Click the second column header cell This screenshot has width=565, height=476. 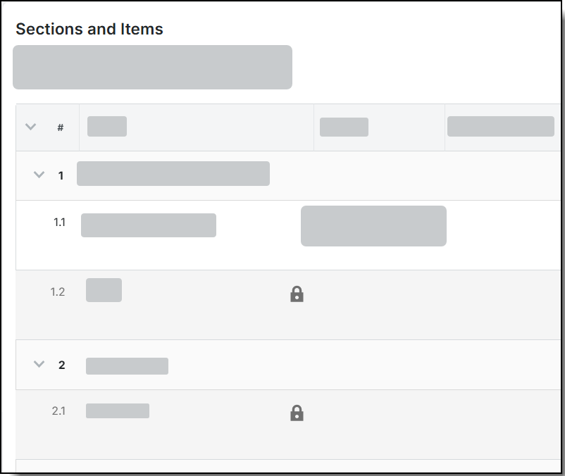point(106,127)
